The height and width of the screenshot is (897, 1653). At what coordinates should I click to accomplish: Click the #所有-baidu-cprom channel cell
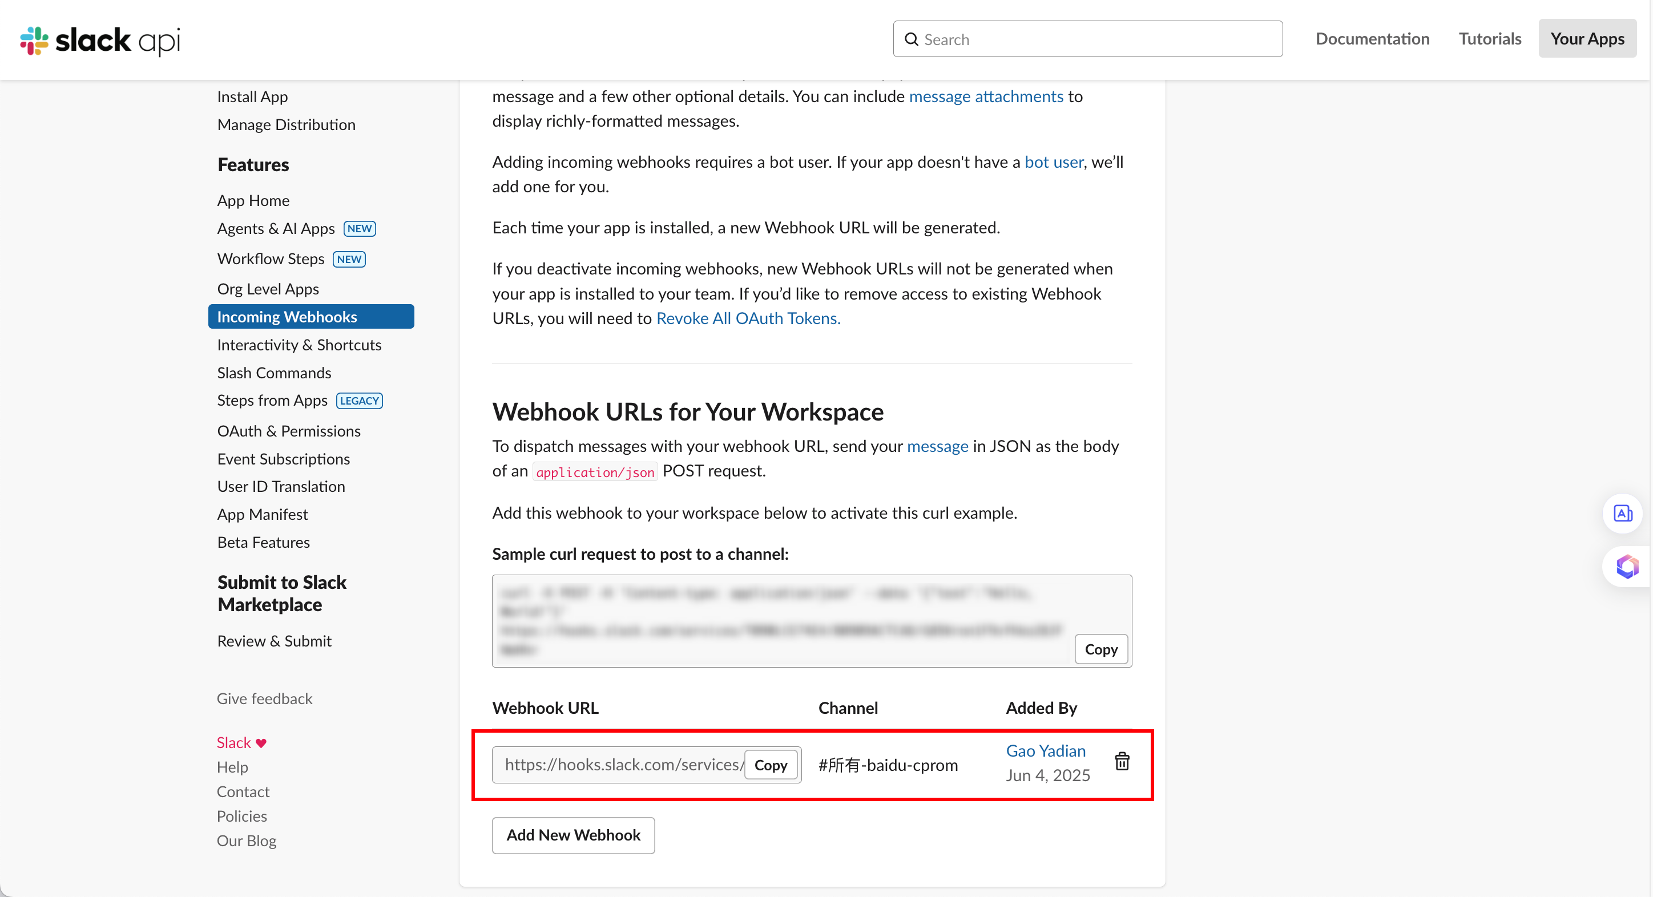pos(888,765)
